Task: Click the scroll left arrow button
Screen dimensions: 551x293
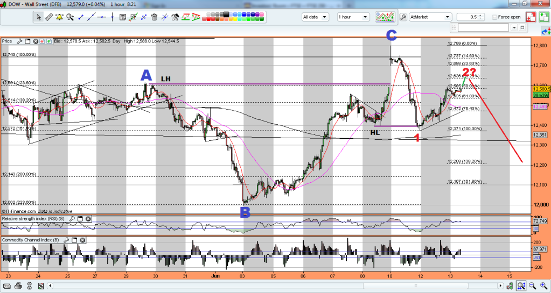Action: (x=50, y=286)
